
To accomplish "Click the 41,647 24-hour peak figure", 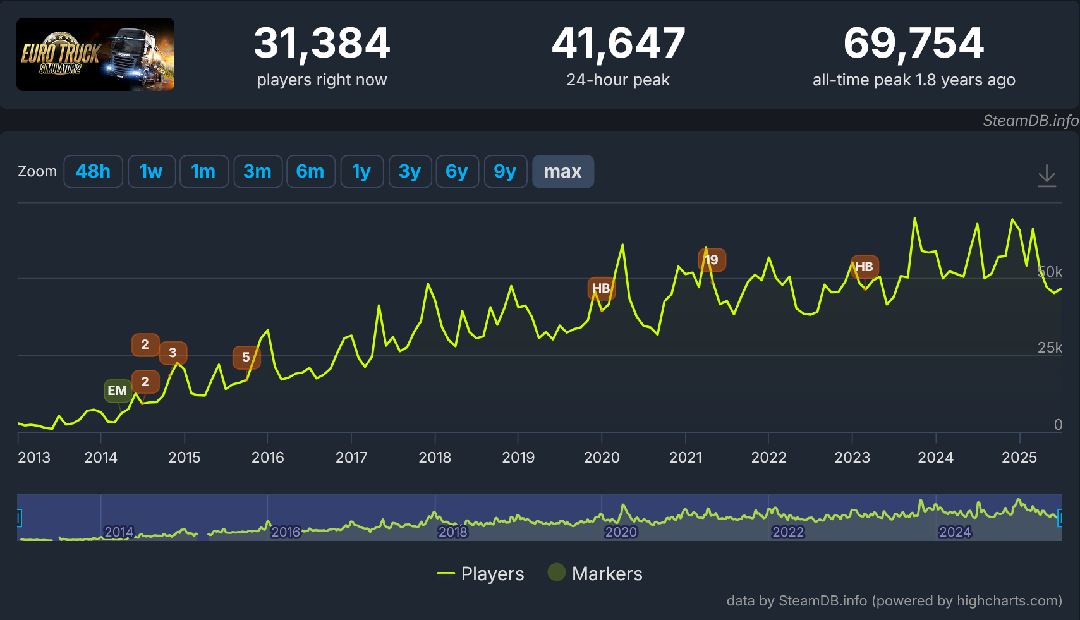I will point(618,43).
